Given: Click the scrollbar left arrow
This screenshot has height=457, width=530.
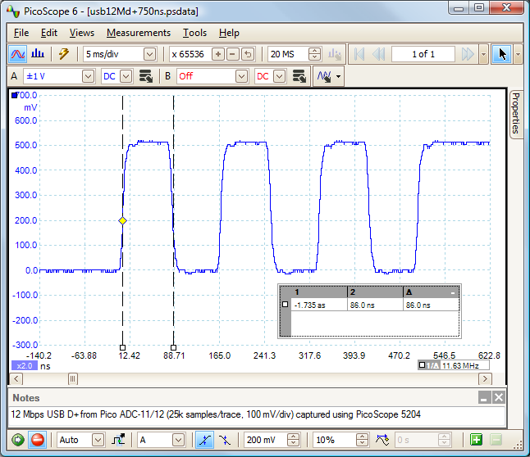Looking at the screenshot, I should point(16,379).
